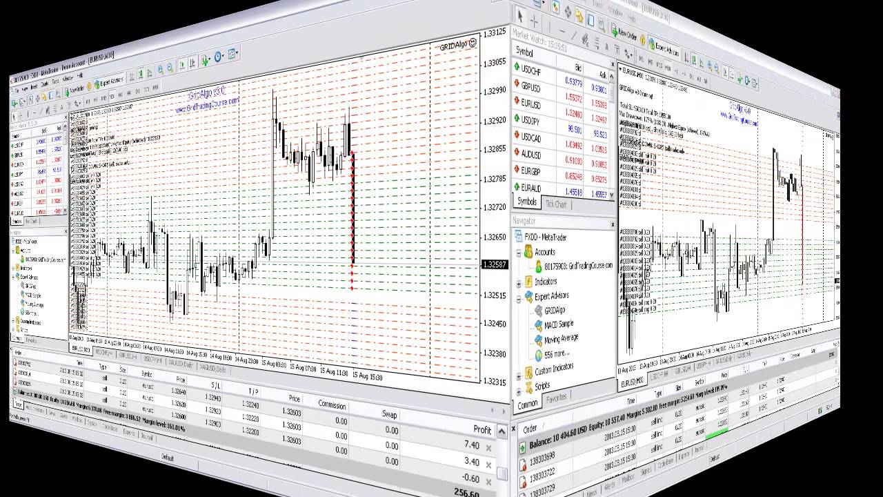The width and height of the screenshot is (883, 497).
Task: Select D1 timeframe in left window
Action: coord(137,90)
